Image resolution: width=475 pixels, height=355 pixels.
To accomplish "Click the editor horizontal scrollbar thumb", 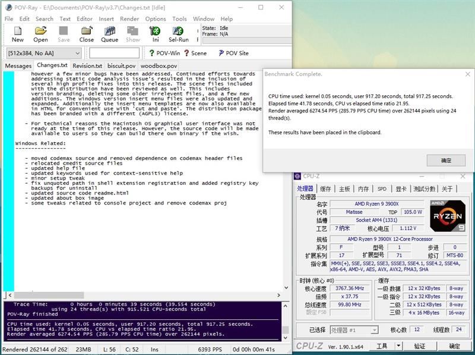I will 49,295.
